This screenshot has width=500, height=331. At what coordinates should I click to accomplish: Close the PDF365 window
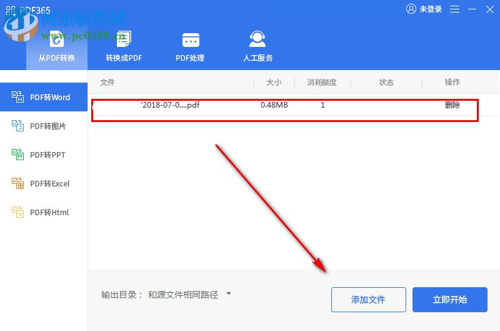pyautogui.click(x=490, y=9)
